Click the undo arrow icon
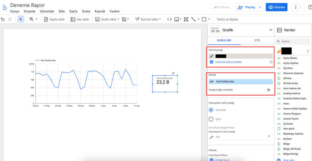This screenshot has width=312, height=161. [x=2, y=19]
